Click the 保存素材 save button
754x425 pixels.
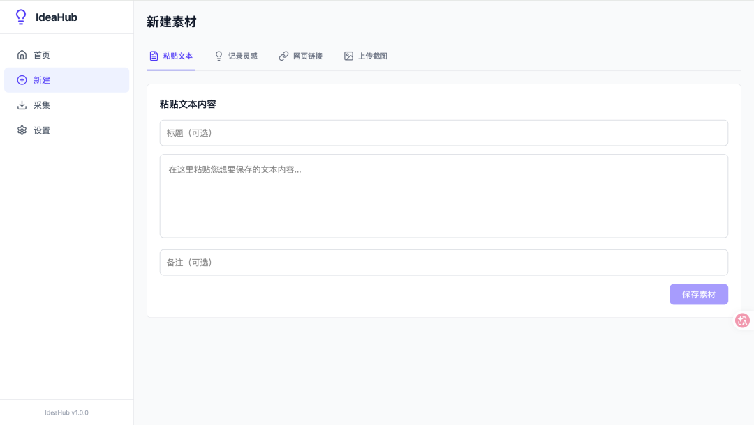[x=698, y=294]
